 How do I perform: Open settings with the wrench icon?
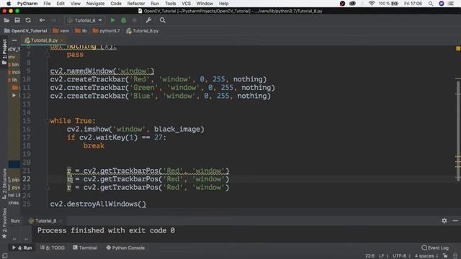tap(148, 20)
